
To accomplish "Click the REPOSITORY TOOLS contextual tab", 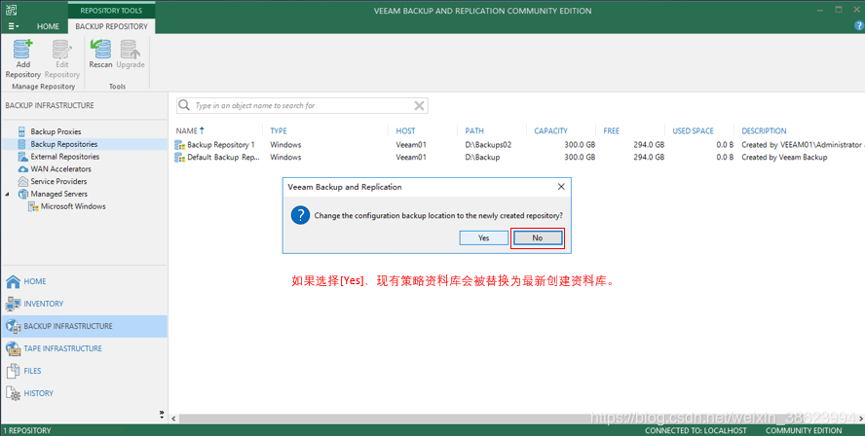I will (111, 11).
